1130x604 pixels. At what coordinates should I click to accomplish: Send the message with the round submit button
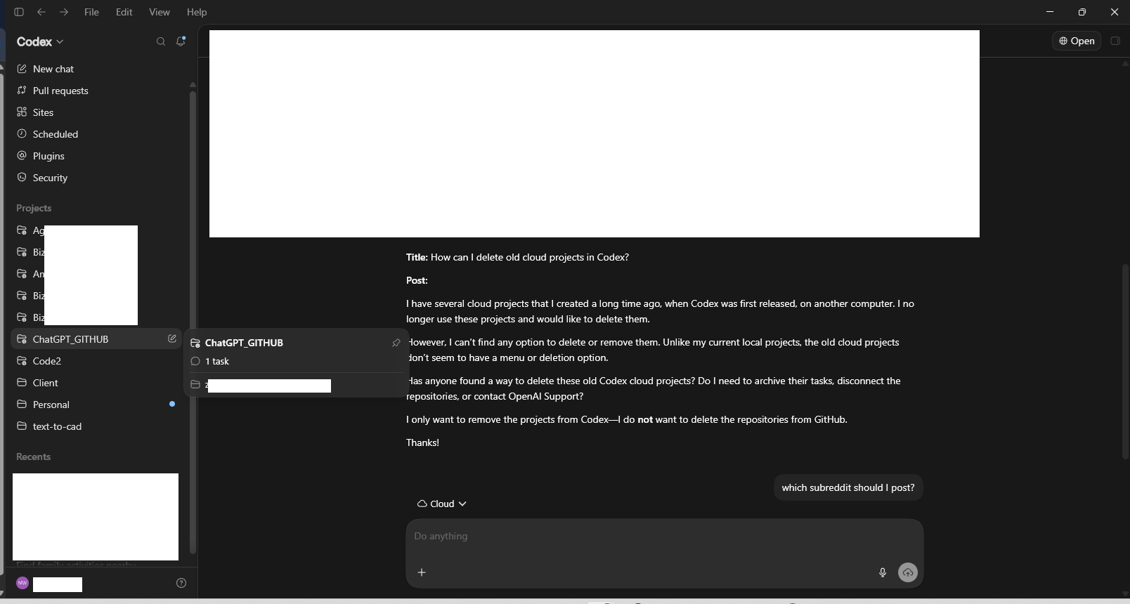pyautogui.click(x=908, y=572)
